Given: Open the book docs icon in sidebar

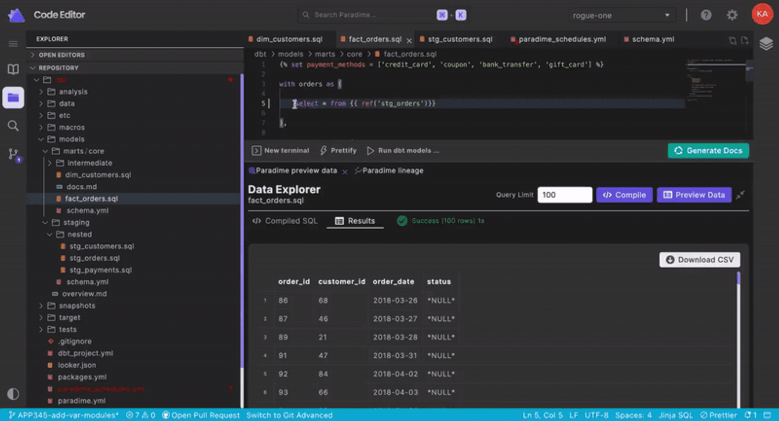Looking at the screenshot, I should pyautogui.click(x=13, y=69).
